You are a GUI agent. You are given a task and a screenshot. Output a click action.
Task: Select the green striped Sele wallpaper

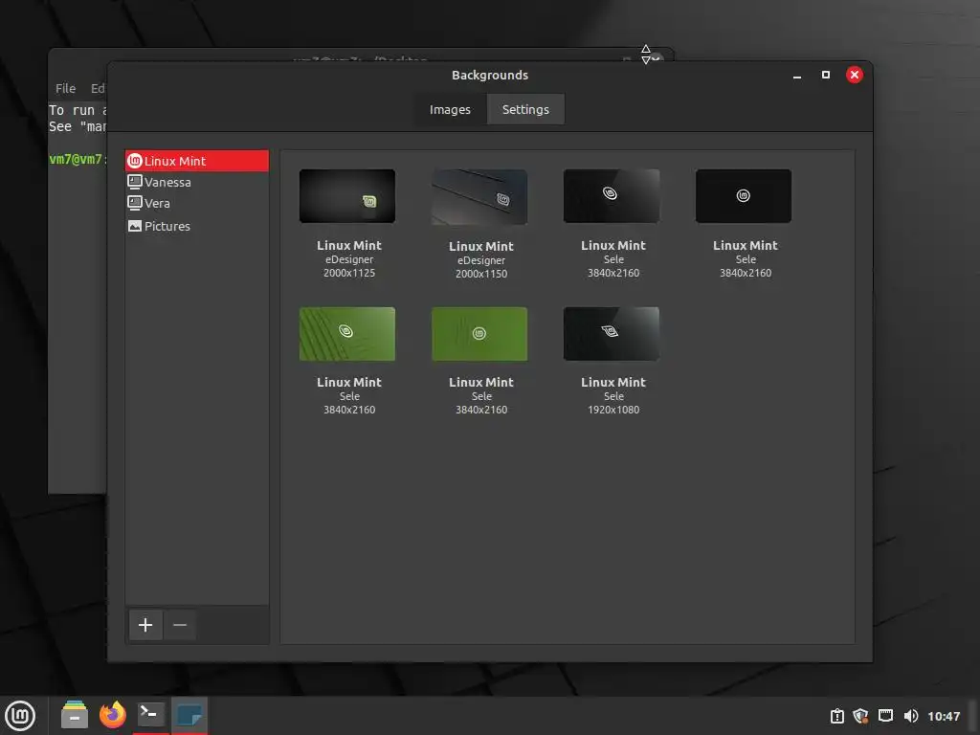347,334
